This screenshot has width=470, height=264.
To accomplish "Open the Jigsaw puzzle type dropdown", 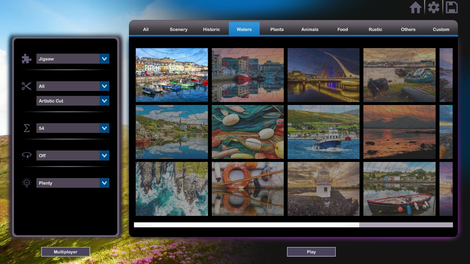I will click(x=73, y=59).
